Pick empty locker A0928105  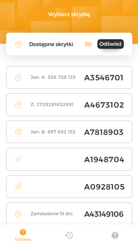point(69,187)
